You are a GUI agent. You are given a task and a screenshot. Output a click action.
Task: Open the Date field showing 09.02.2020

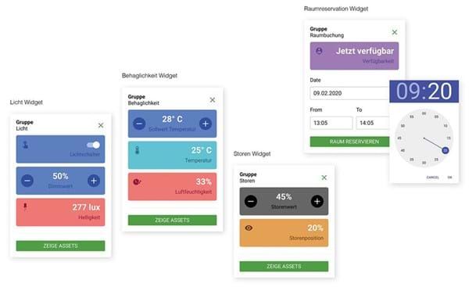tap(349, 93)
